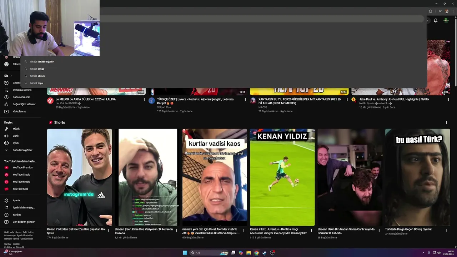Click Windows Start button on taskbar

pyautogui.click(x=185, y=253)
